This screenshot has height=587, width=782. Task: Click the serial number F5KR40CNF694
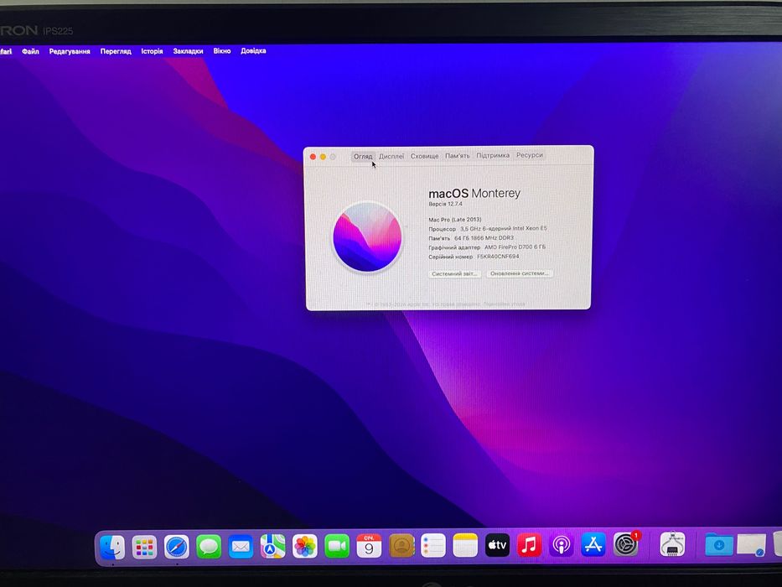pyautogui.click(x=498, y=257)
